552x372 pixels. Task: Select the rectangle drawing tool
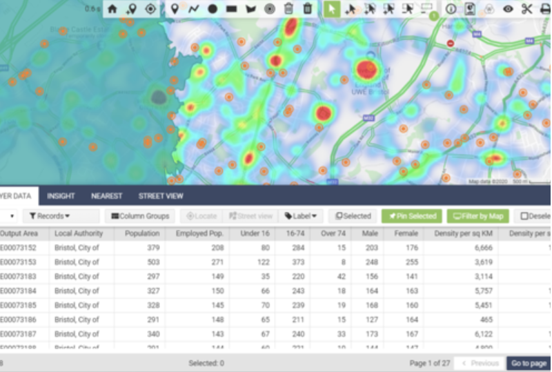232,9
